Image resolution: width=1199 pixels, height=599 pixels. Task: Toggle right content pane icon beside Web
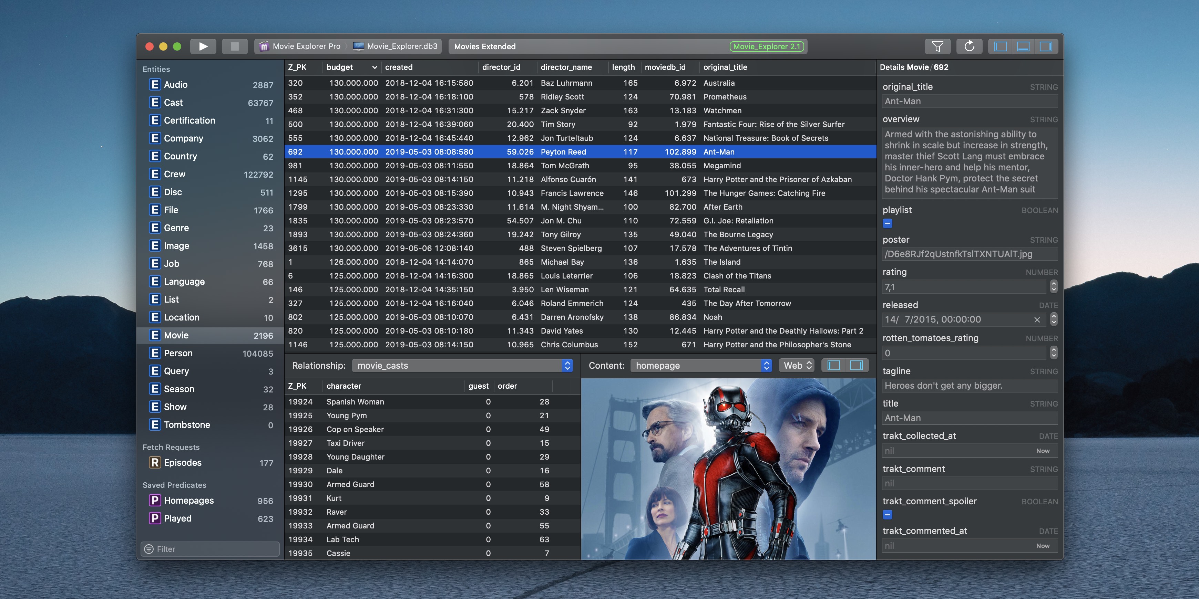(857, 366)
